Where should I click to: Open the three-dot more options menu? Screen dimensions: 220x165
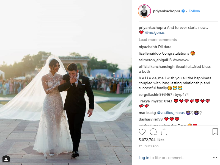pyautogui.click(x=215, y=158)
